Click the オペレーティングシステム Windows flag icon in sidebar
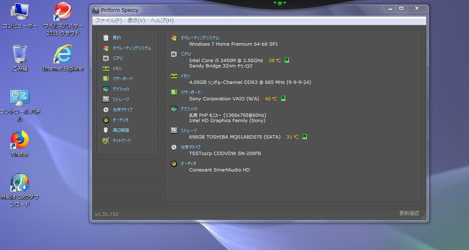Screen dimensions: 469x250 [x=106, y=48]
